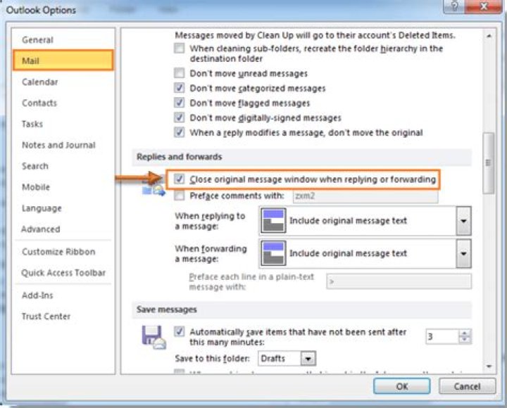
Task: Open Quick Access Toolbar settings
Action: tap(63, 273)
